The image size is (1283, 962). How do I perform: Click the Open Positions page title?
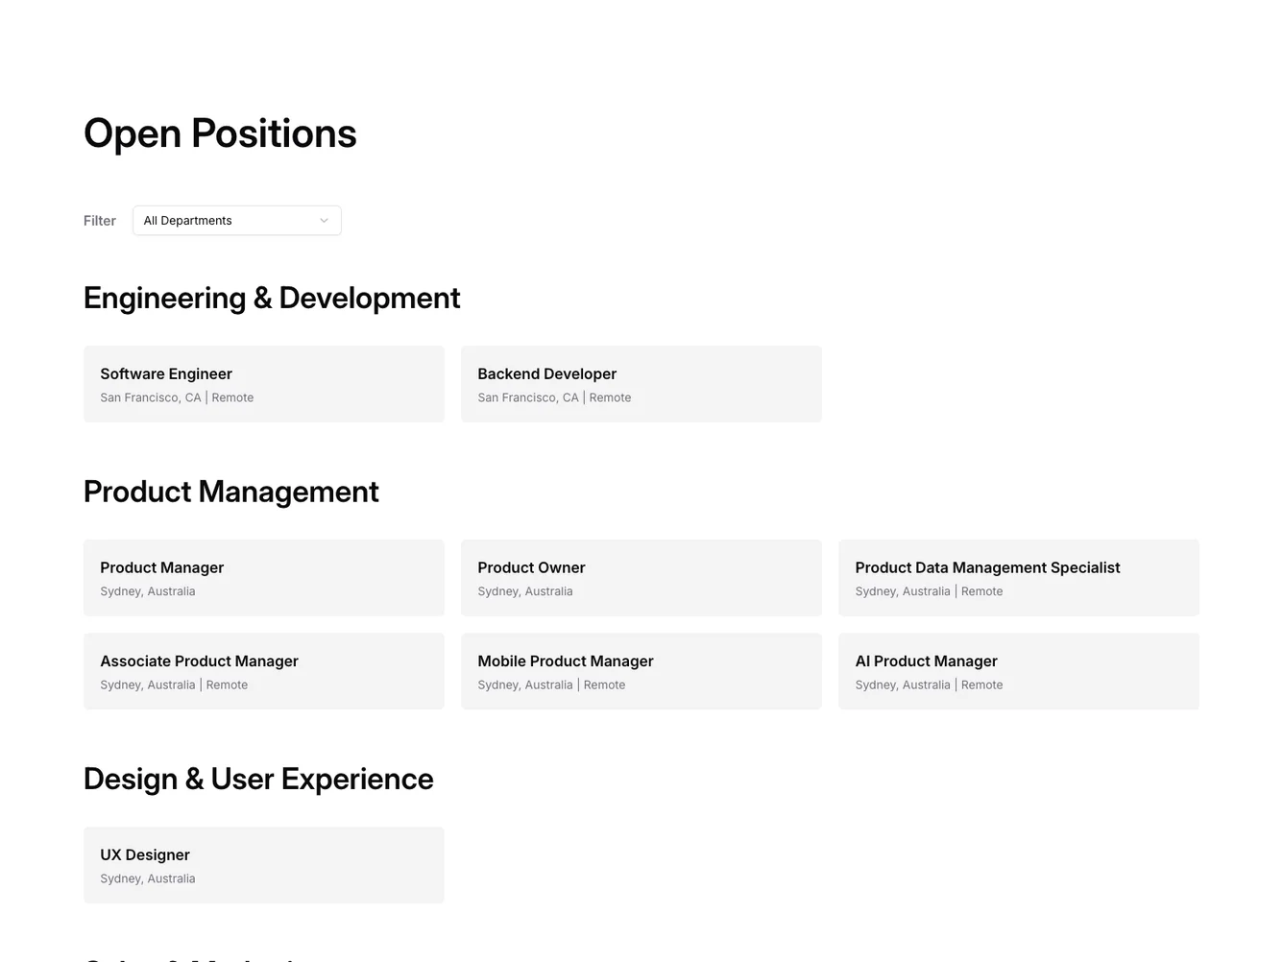pos(220,133)
